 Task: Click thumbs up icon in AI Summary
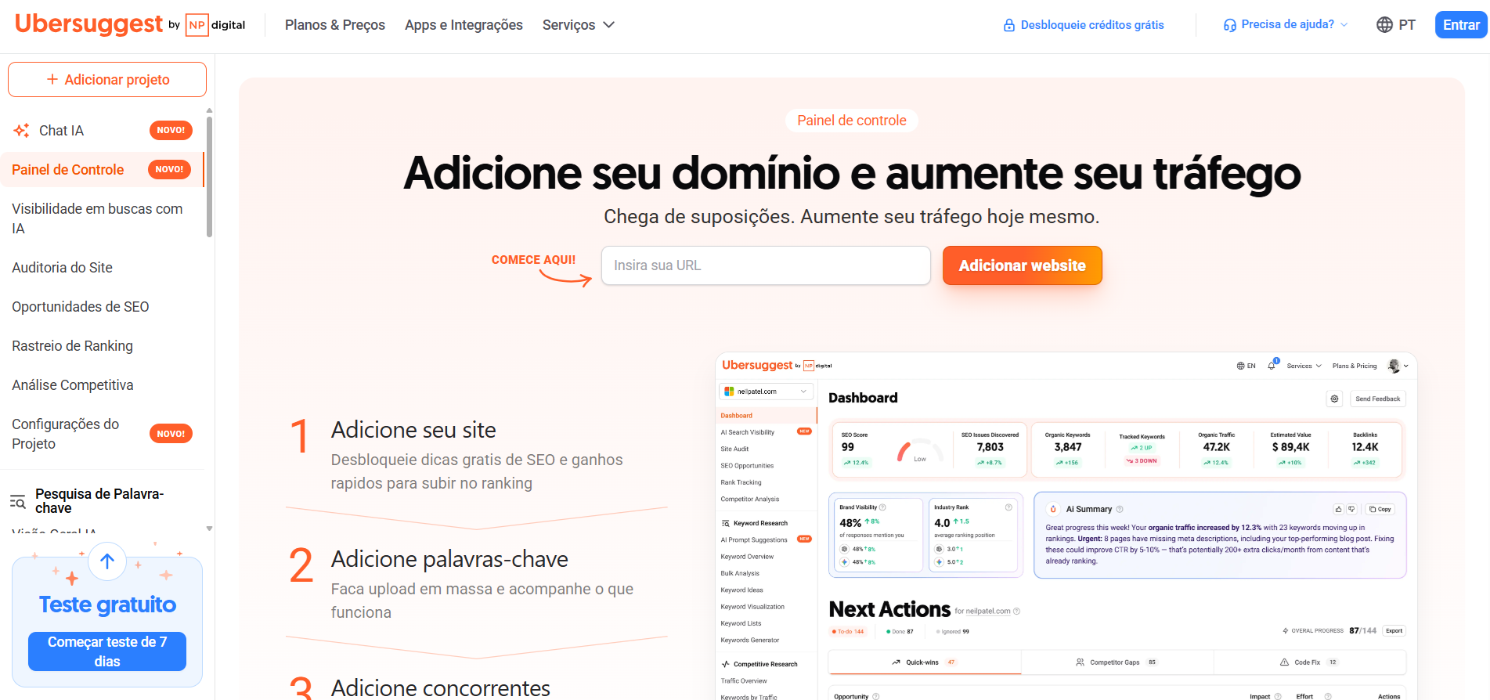click(1338, 509)
